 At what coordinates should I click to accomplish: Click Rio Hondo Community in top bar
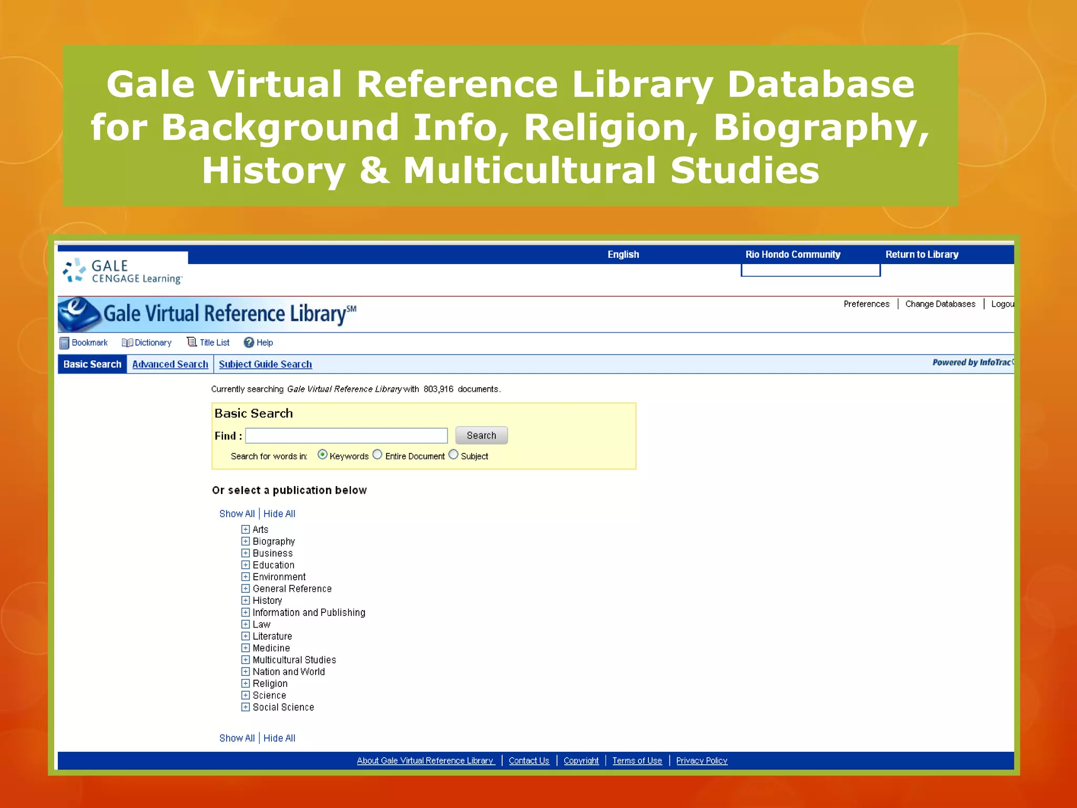tap(793, 255)
